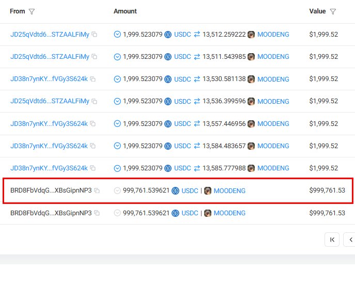Viewport: 355px width, 286px height.
Task: Expand swap details for 13,585.777988 MOODENG row
Action: (117, 168)
